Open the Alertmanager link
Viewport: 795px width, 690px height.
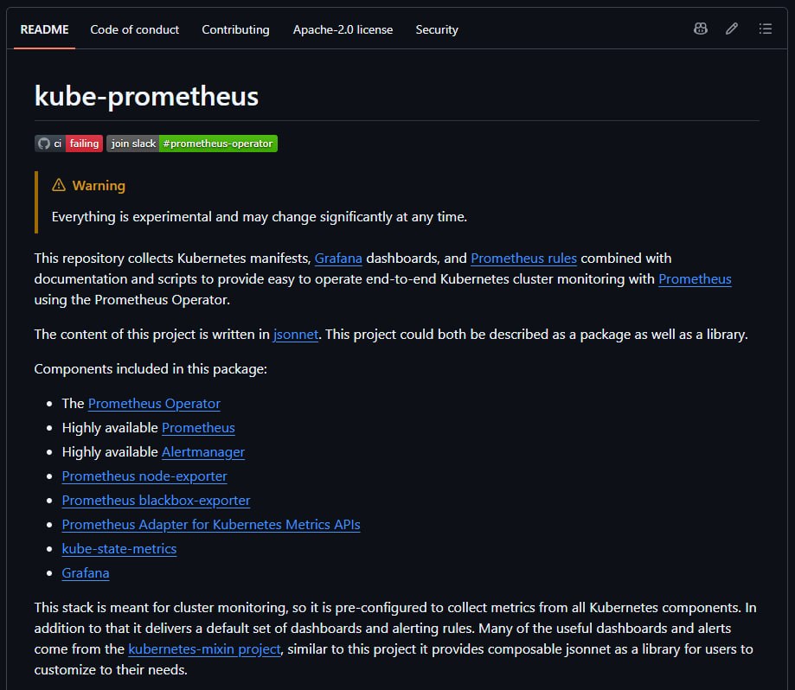203,452
